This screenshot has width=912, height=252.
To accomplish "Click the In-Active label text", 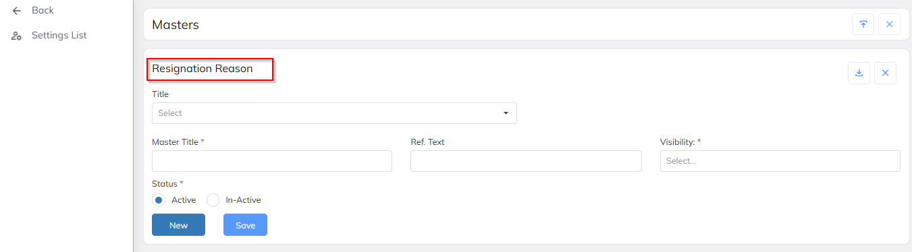I will 243,200.
